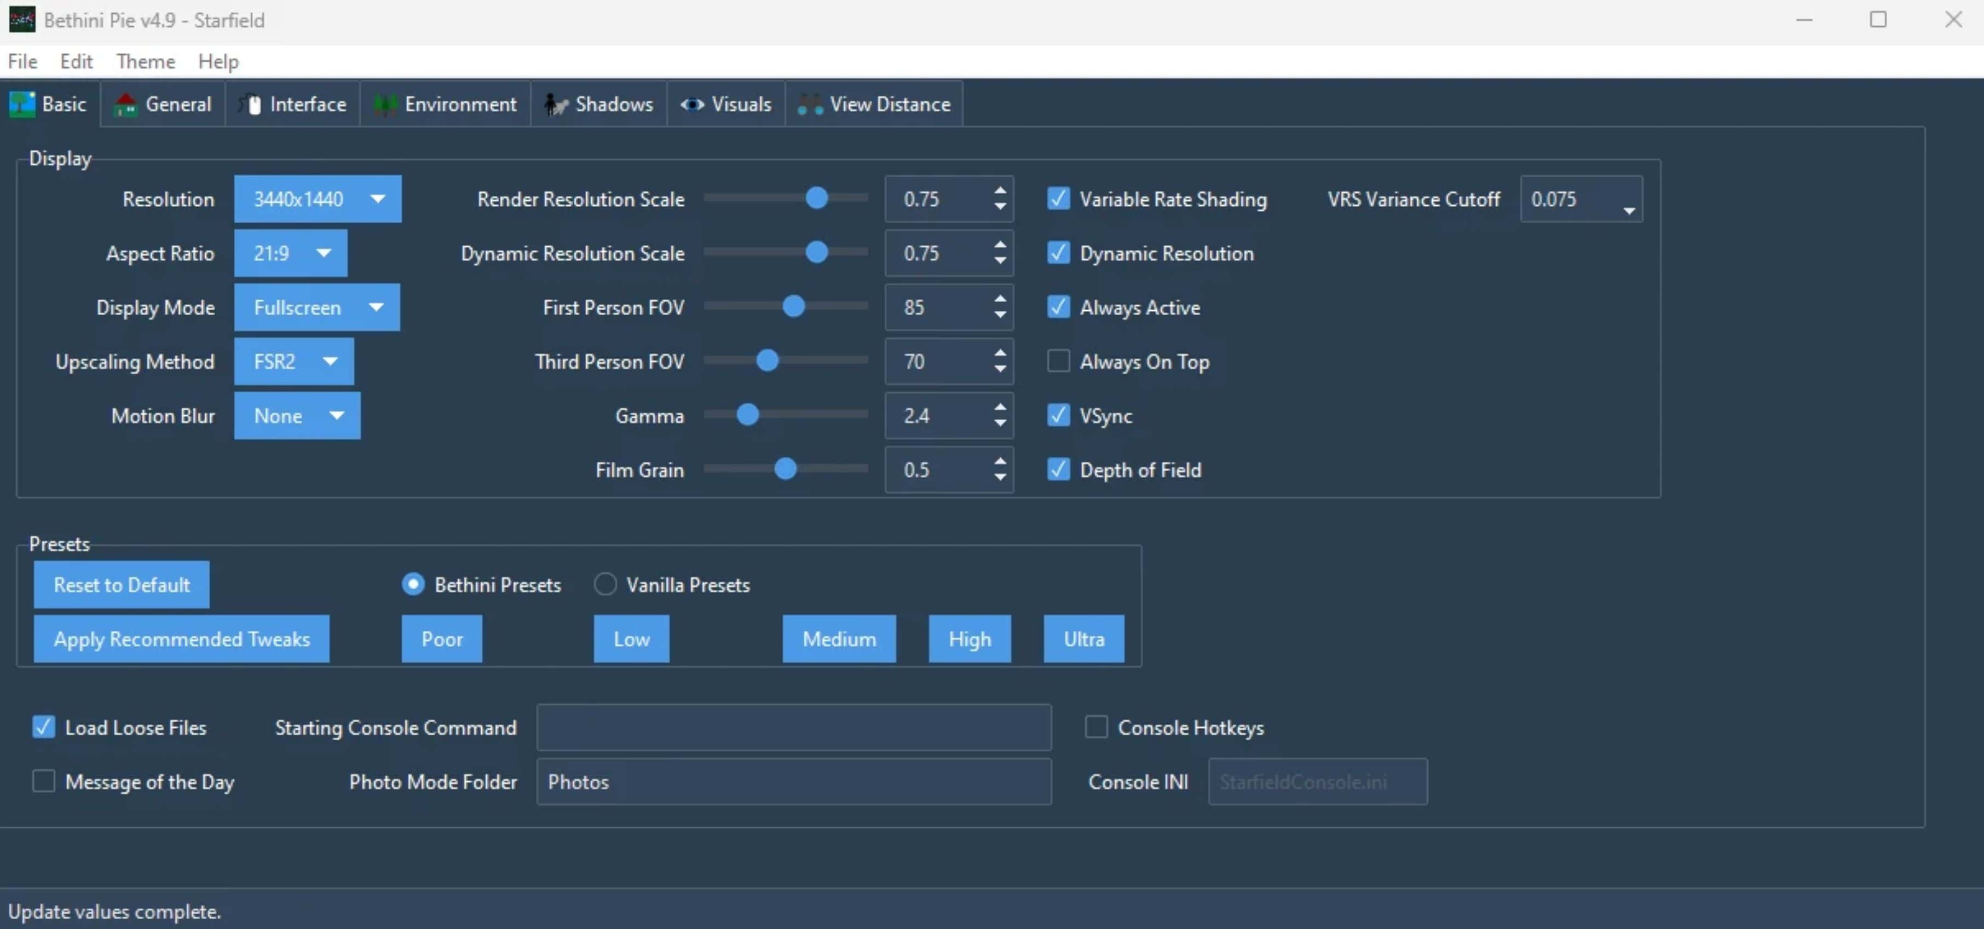Expand the Upscaling Method dropdown

point(293,361)
